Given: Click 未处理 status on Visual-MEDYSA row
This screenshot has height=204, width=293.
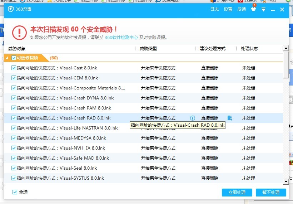Looking at the screenshot, I should (x=249, y=138).
